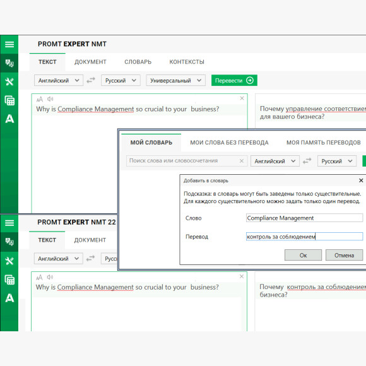Switch to ТЕКСТ tab in top window
366x366 pixels.
tap(47, 62)
